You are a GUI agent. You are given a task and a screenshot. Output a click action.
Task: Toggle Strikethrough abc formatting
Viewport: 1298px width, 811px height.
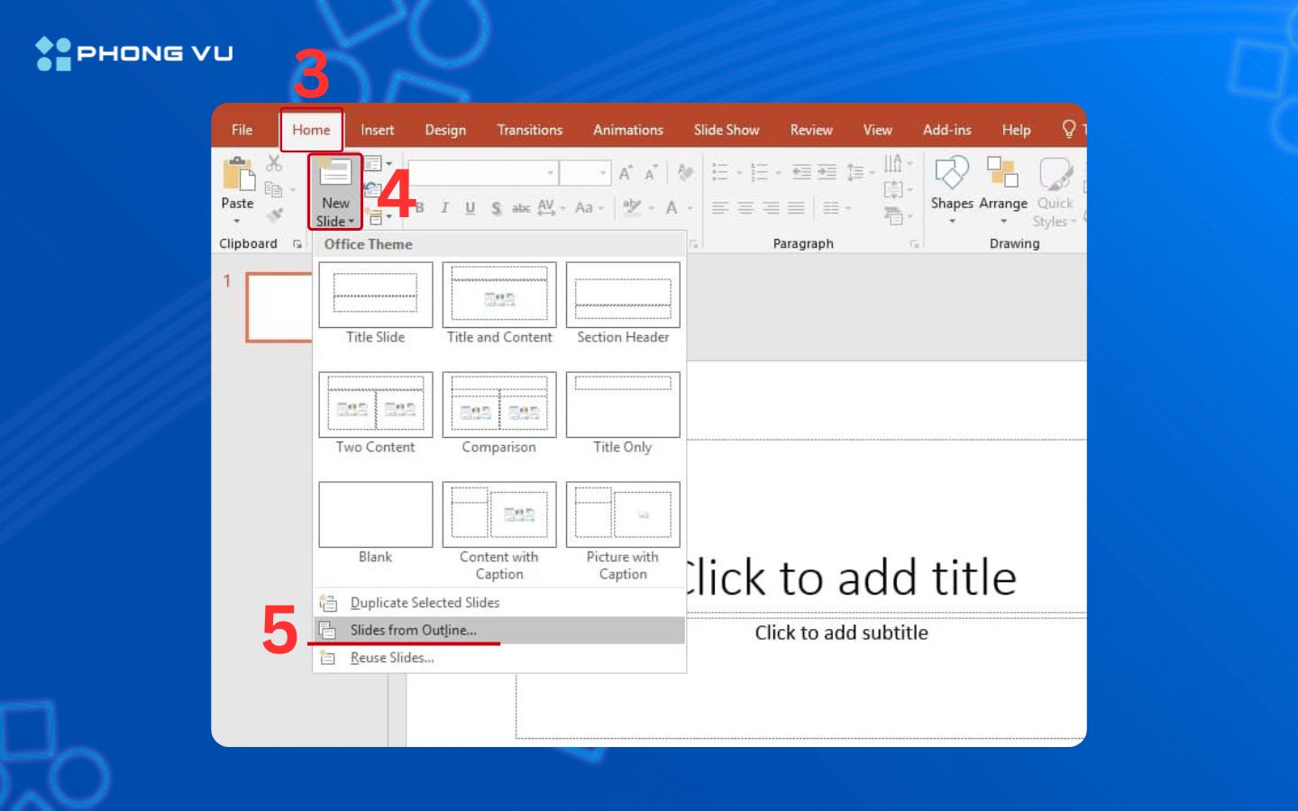point(521,208)
